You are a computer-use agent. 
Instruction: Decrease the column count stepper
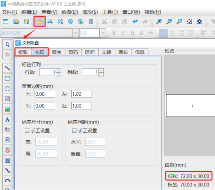point(101,74)
